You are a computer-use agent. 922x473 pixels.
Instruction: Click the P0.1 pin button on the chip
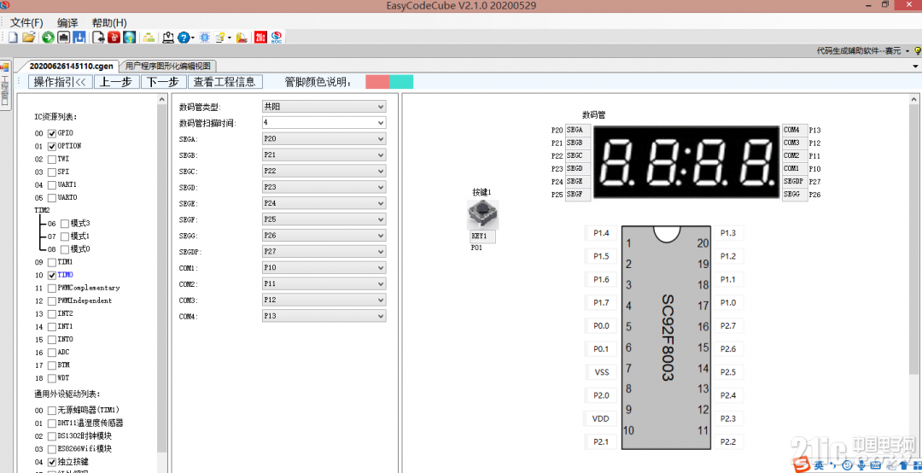(600, 349)
